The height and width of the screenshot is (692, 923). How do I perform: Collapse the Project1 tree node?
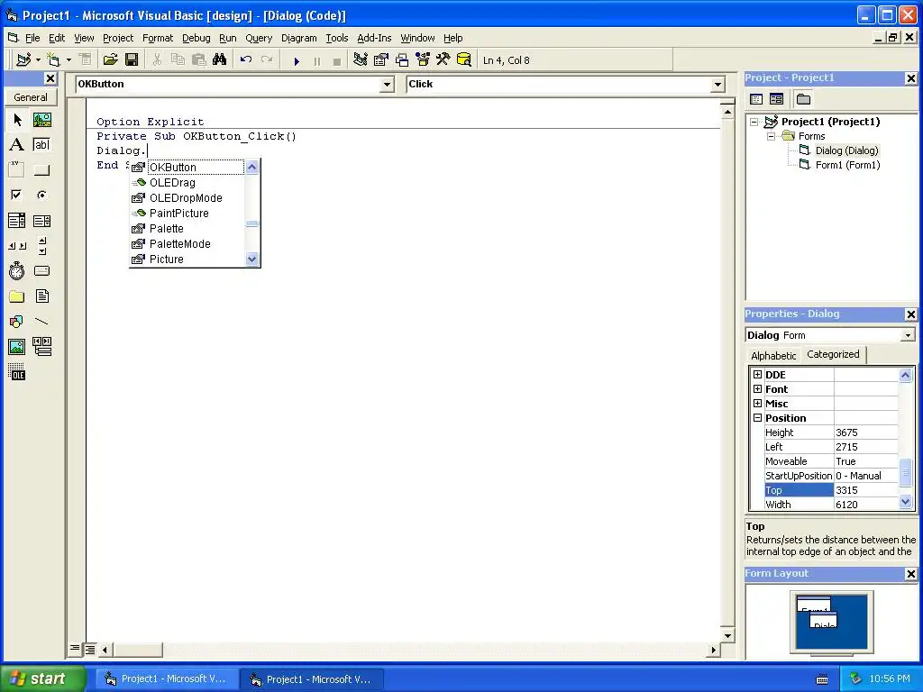click(754, 122)
